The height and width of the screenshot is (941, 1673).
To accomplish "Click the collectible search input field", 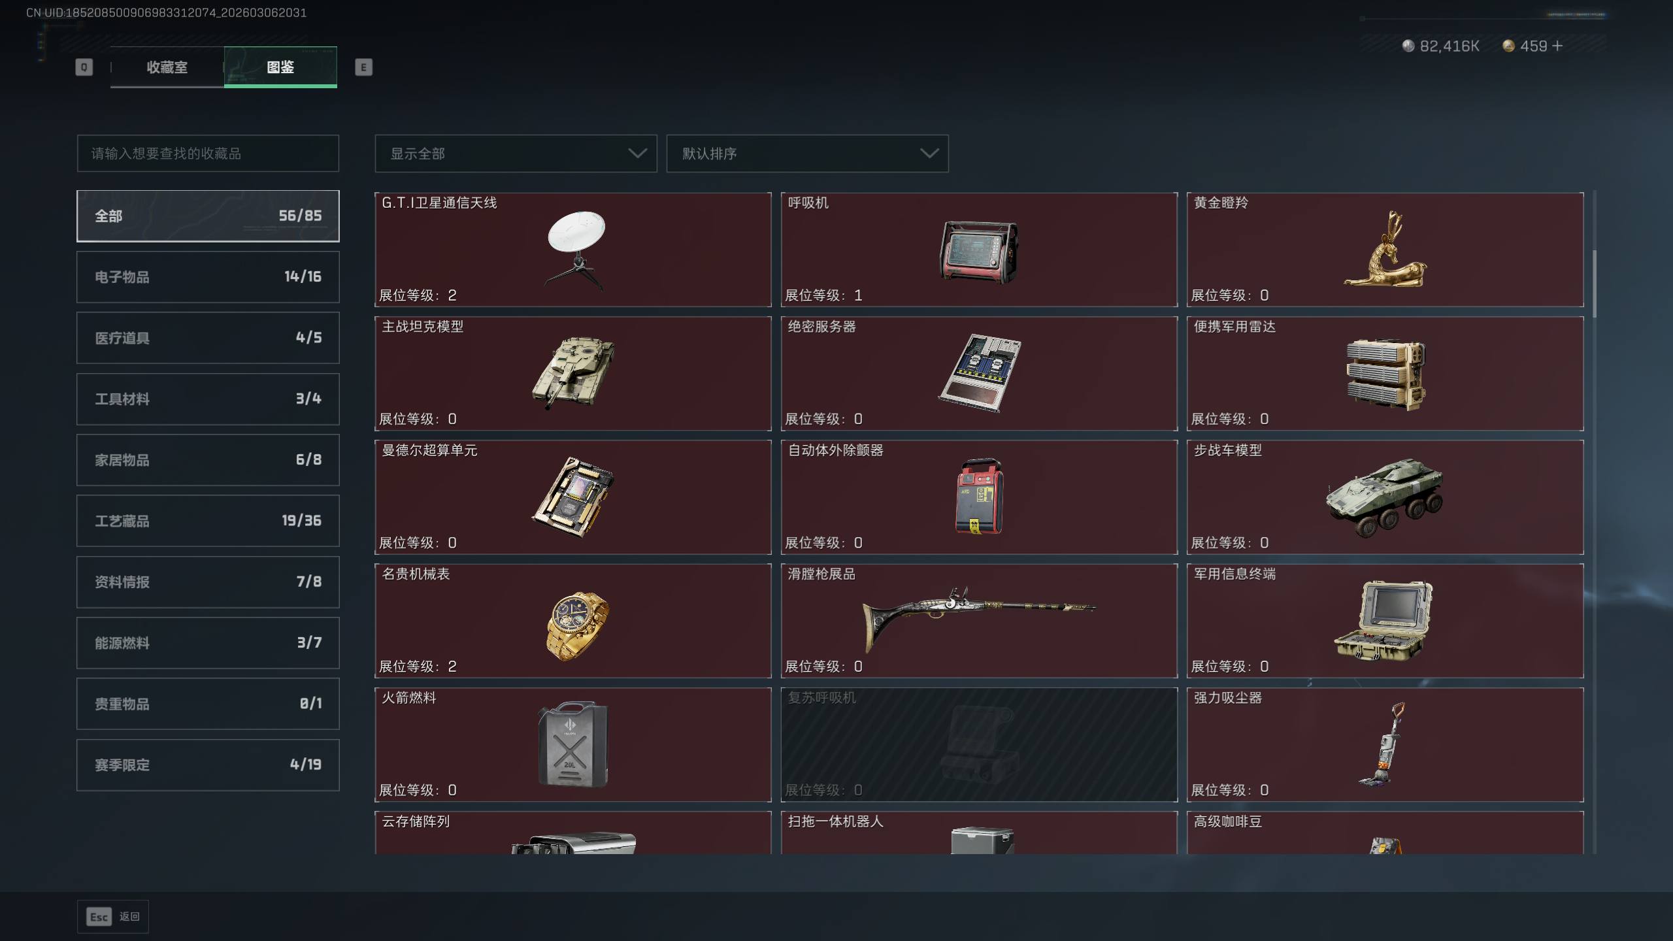I will click(208, 154).
